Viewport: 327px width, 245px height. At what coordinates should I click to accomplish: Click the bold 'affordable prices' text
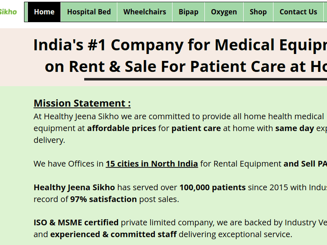click(x=121, y=128)
